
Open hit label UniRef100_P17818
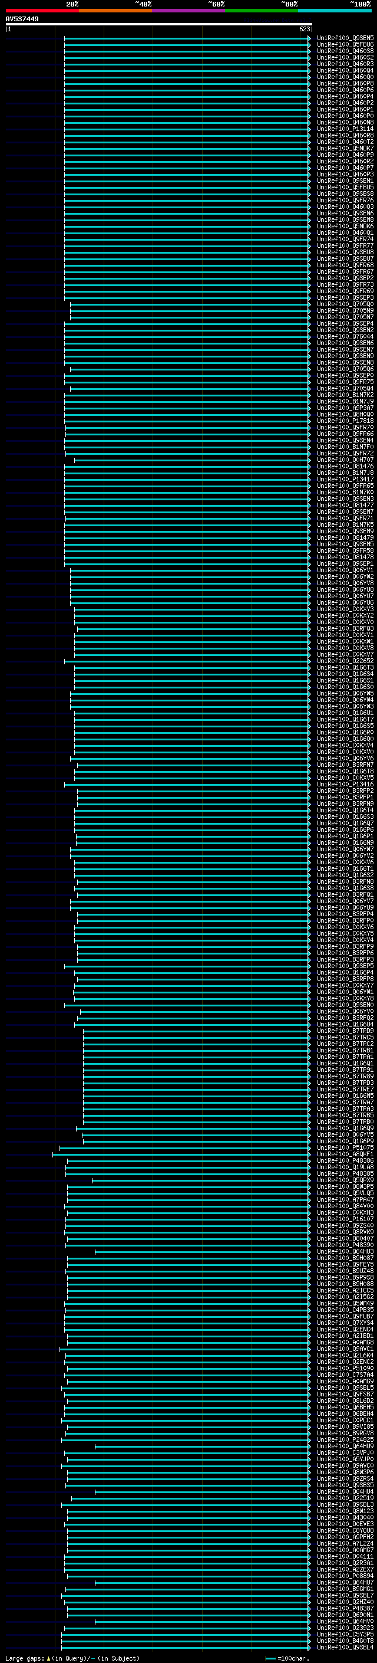point(345,421)
